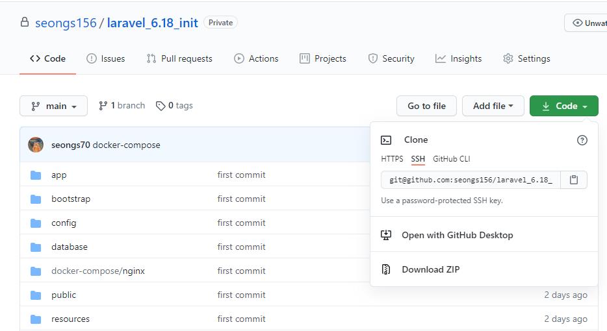Click the terminal icon beside Clone
Screen dimensions: 607x331
386,140
